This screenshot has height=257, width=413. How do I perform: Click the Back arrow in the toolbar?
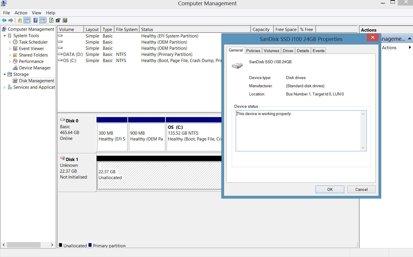4,20
